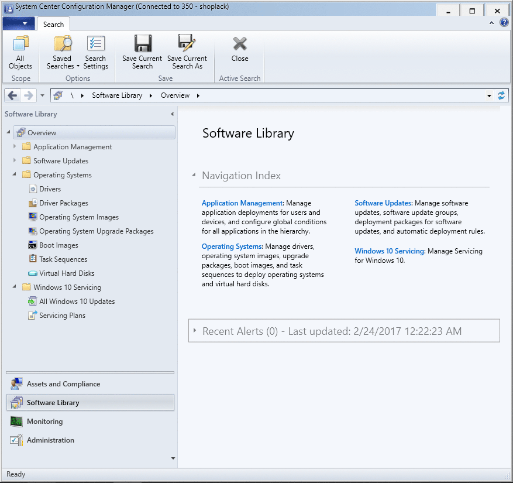This screenshot has width=513, height=483.
Task: Expand the Recent Alerts section
Action: pyautogui.click(x=195, y=330)
